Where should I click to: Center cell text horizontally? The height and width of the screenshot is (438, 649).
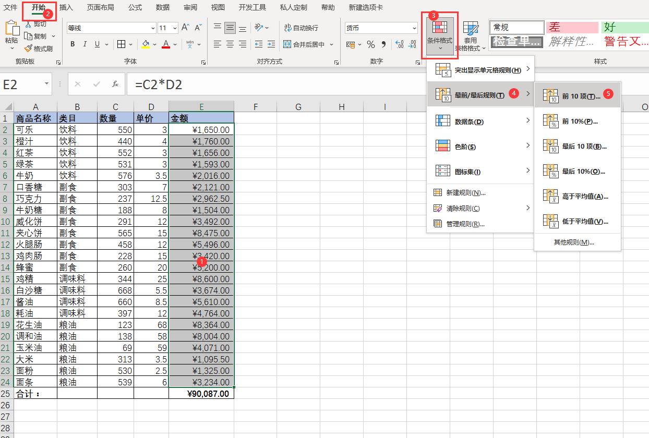[230, 44]
